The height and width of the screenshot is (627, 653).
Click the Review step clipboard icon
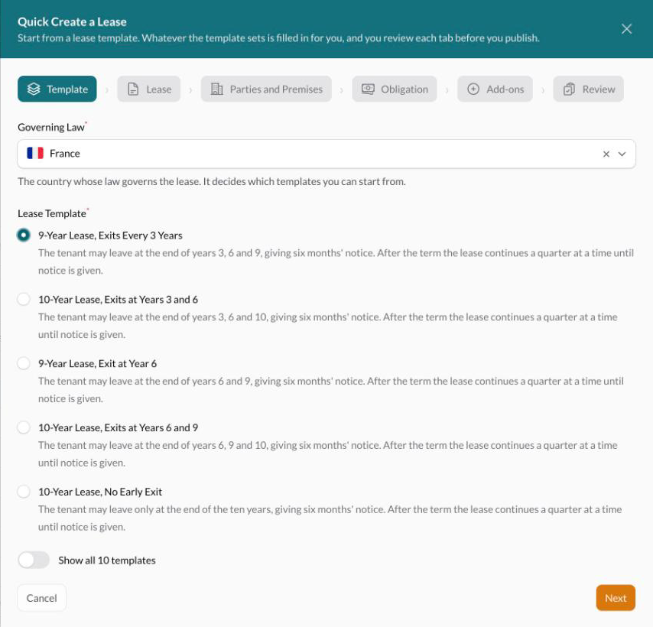click(569, 89)
